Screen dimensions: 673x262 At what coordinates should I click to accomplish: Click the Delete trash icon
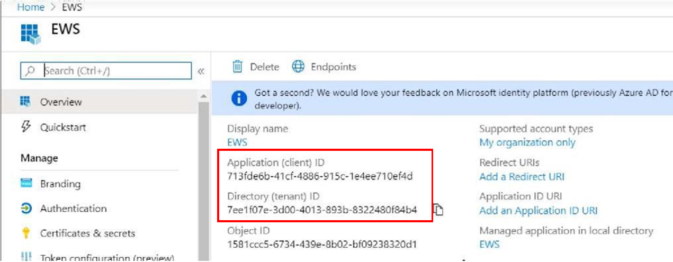coord(238,67)
